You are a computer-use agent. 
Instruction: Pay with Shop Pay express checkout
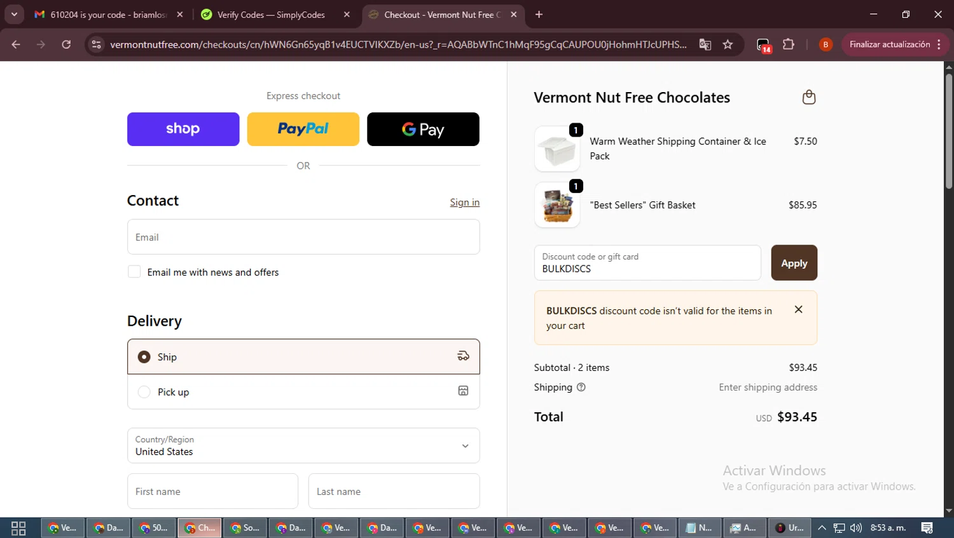click(x=183, y=129)
